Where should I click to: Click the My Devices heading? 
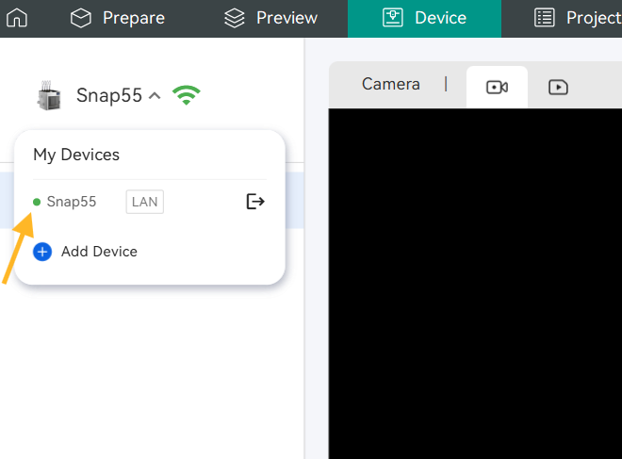coord(76,155)
